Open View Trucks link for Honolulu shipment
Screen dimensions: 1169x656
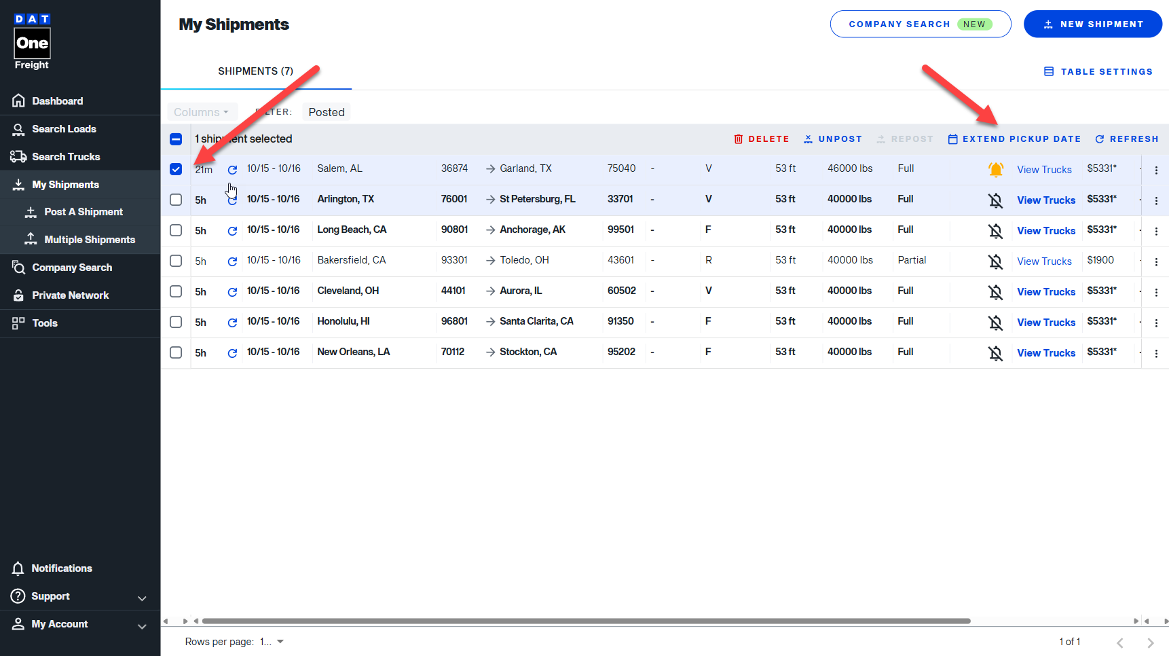pyautogui.click(x=1045, y=323)
